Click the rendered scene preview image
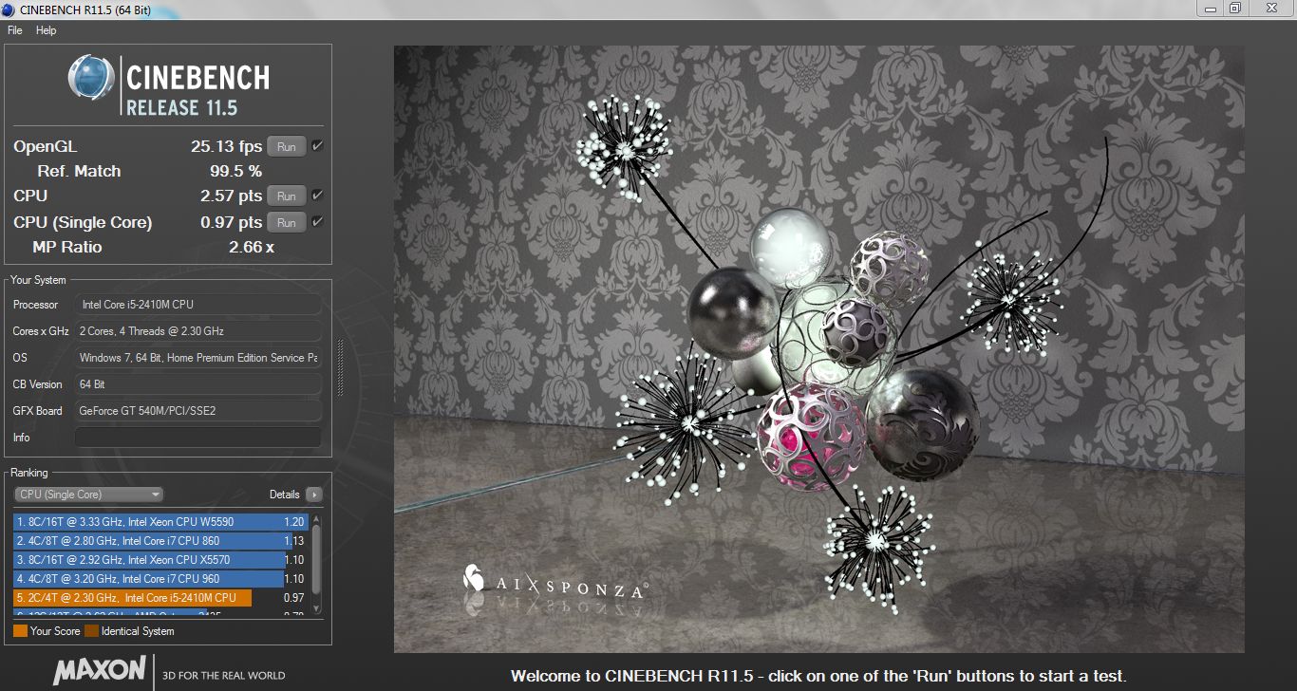 pos(819,349)
